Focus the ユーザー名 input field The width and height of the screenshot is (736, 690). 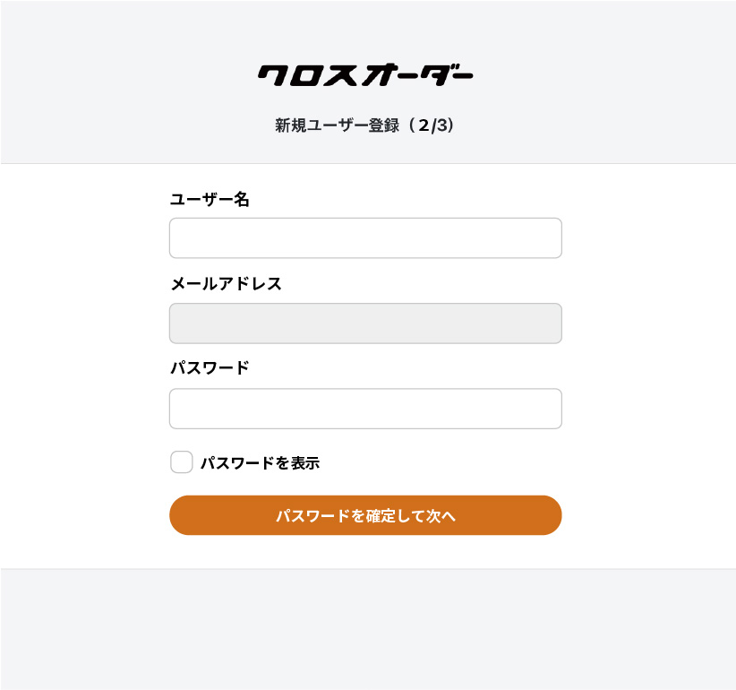[x=365, y=238]
